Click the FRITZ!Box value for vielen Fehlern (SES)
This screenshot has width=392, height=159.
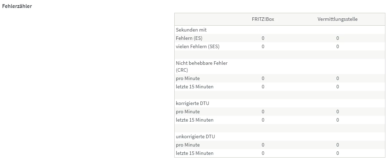coord(263,46)
